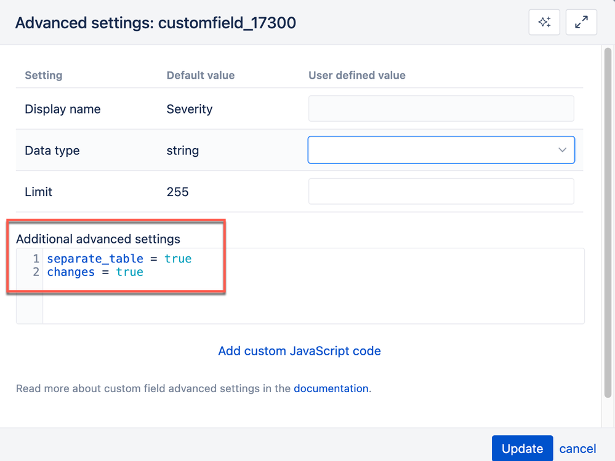
Task: Click the Update button
Action: click(x=522, y=448)
